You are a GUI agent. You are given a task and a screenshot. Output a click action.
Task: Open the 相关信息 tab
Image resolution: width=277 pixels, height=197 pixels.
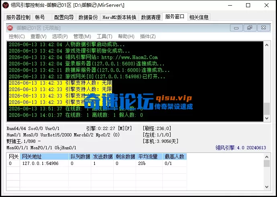coord(199,17)
